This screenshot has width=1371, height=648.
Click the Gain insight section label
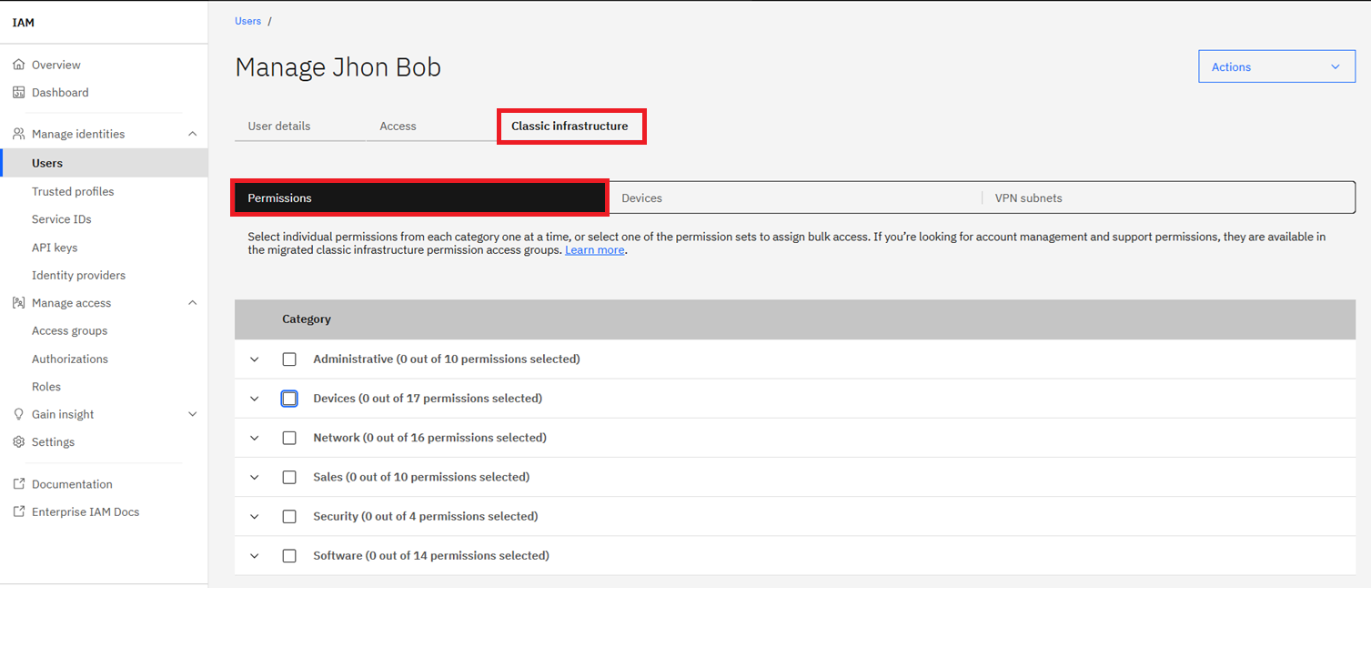[63, 414]
